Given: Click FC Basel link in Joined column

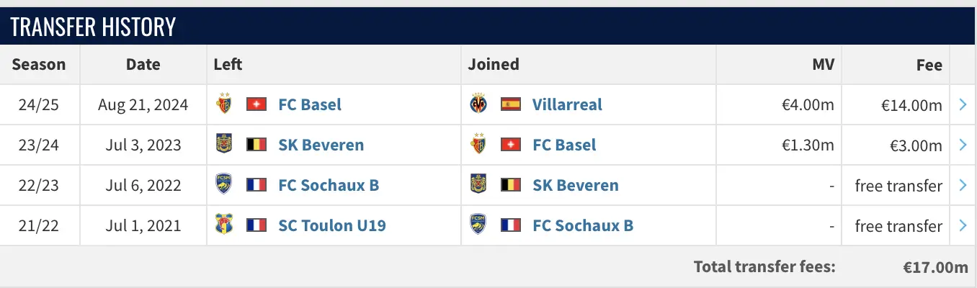Looking at the screenshot, I should [x=564, y=145].
